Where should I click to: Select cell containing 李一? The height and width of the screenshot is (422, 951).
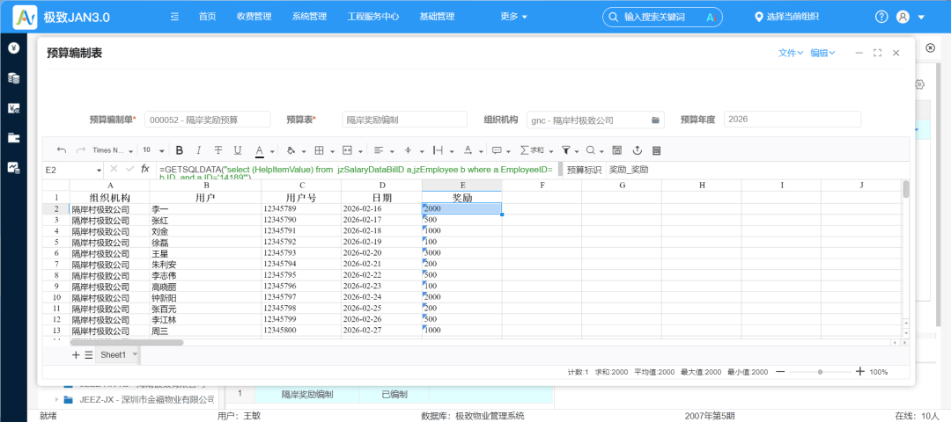click(205, 208)
